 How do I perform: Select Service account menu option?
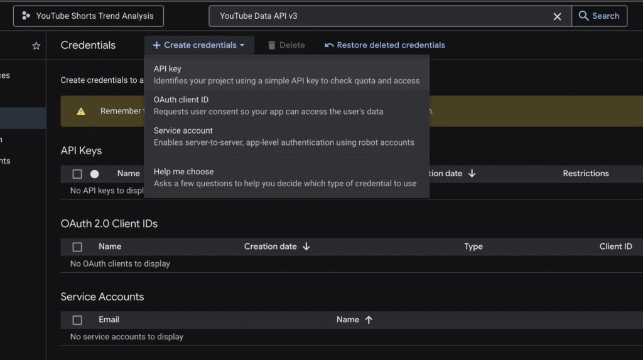[286, 136]
